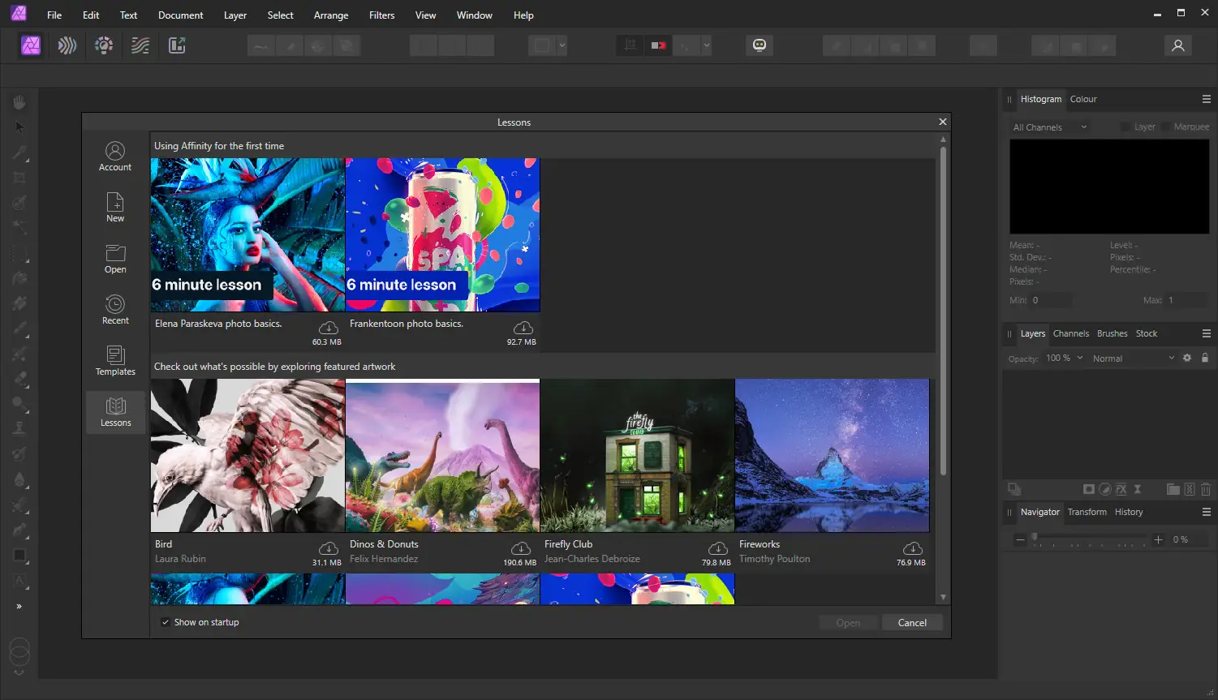Open the Export Persona

177,45
